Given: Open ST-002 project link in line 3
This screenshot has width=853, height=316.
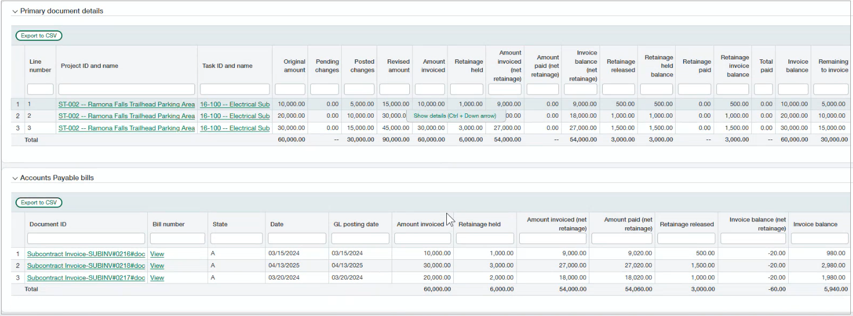Looking at the screenshot, I should (126, 128).
